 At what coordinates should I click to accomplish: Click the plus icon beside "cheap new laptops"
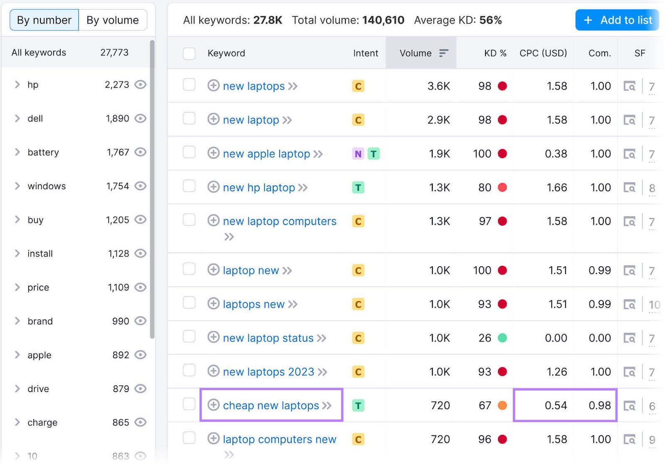click(x=213, y=405)
